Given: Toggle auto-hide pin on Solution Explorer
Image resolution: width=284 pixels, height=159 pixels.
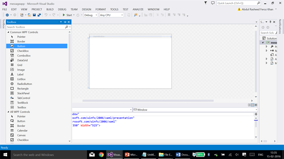Looking at the screenshot, I should [270, 22].
